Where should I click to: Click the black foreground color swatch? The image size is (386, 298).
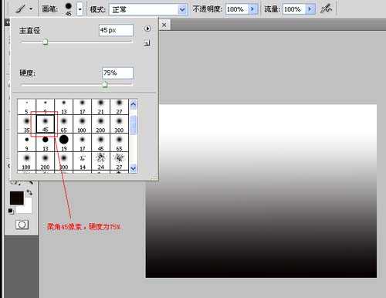(17, 198)
